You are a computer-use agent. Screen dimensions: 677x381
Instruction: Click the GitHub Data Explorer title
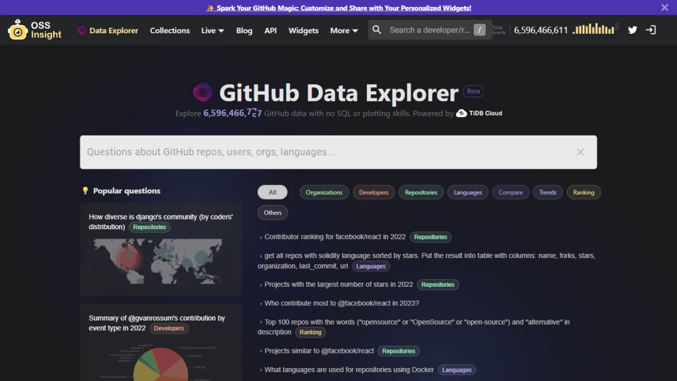[338, 93]
